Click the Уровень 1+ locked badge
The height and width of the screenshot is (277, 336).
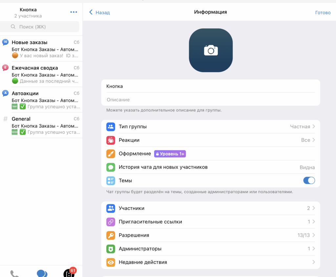pos(170,154)
